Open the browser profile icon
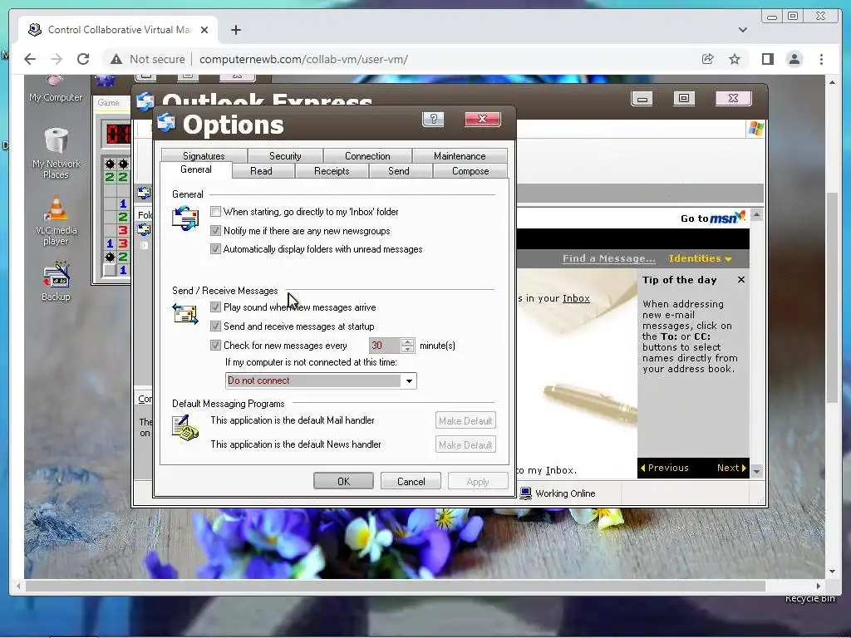The height and width of the screenshot is (638, 851). [x=794, y=59]
